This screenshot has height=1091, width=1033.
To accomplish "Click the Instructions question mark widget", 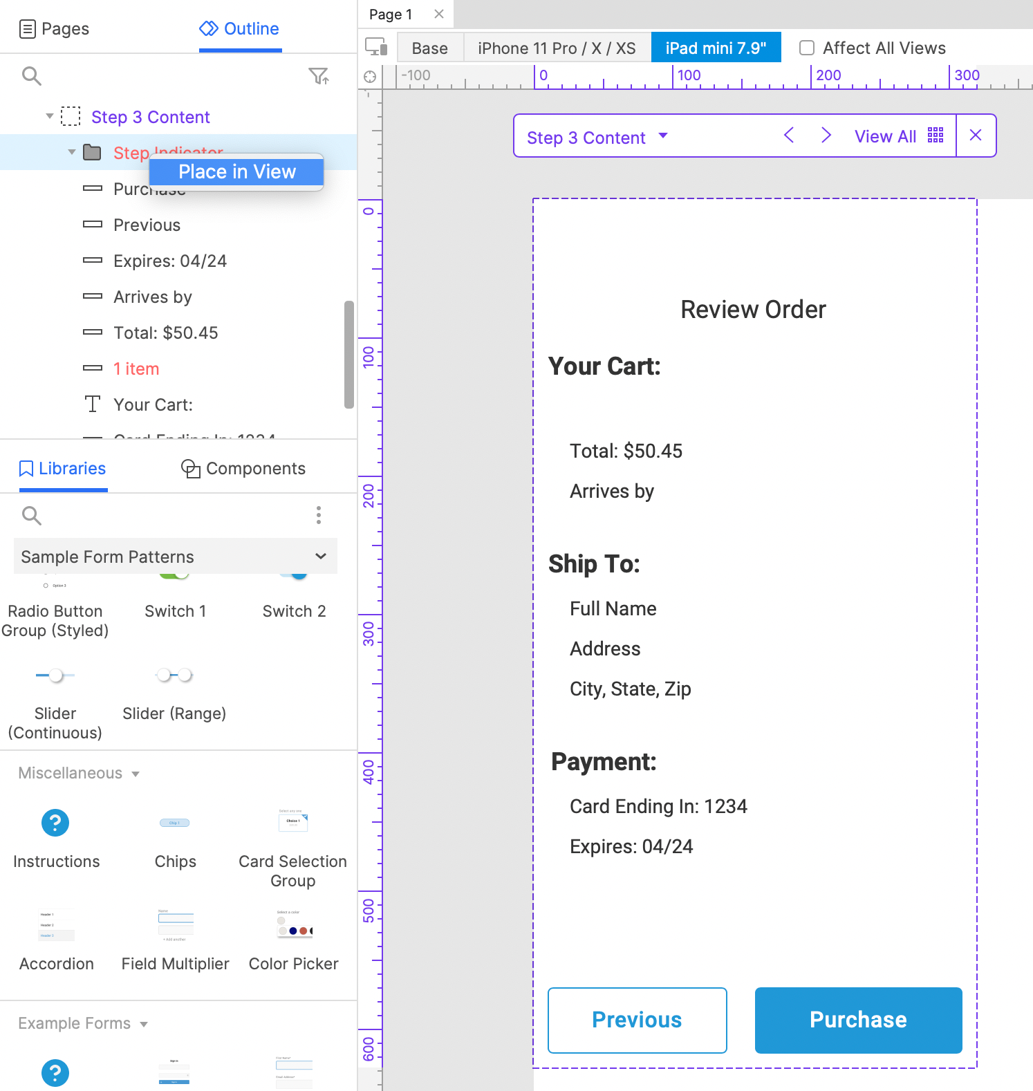I will point(55,823).
